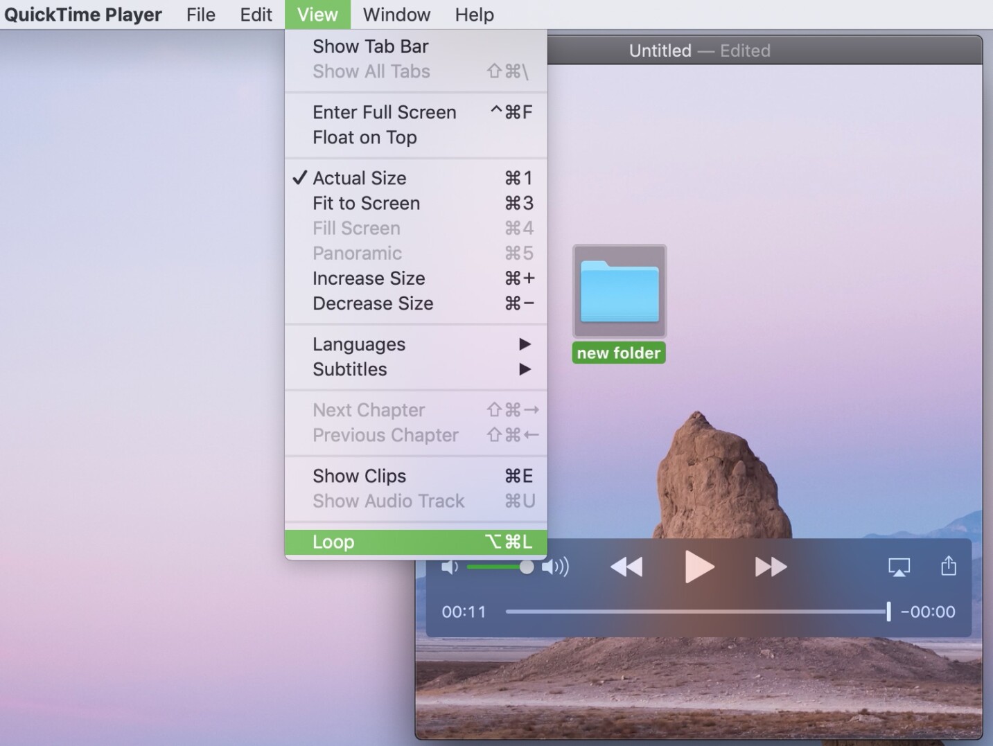Click the Share icon in the player
The width and height of the screenshot is (993, 746).
coord(948,567)
